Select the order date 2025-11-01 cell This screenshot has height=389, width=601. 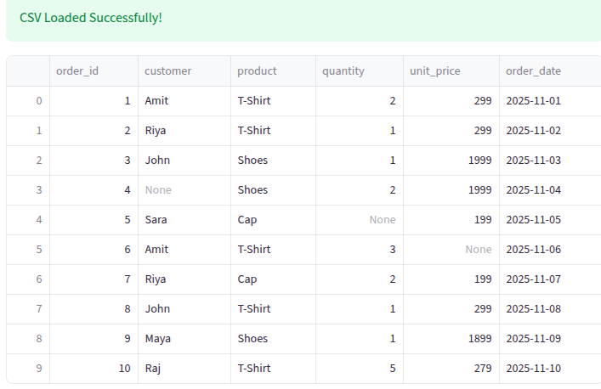(534, 101)
